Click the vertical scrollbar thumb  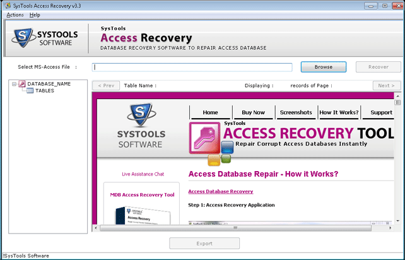tap(397, 102)
